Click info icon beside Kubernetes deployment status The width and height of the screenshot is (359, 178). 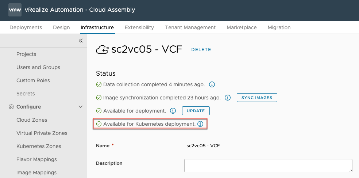[200, 124]
